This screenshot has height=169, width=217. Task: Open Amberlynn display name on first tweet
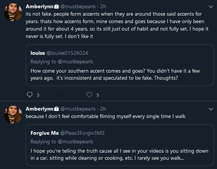39,6
